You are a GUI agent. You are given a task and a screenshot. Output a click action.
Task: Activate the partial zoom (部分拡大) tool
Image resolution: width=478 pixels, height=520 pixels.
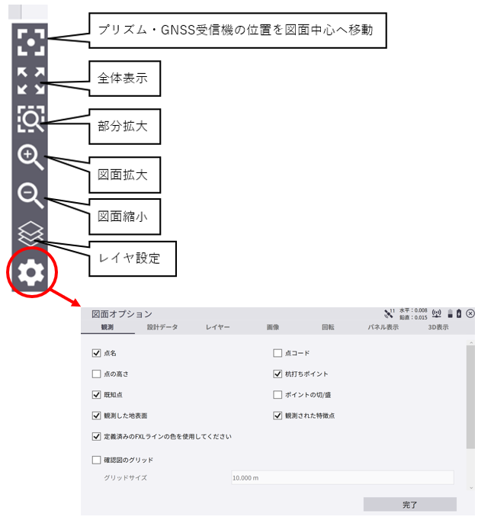point(30,119)
